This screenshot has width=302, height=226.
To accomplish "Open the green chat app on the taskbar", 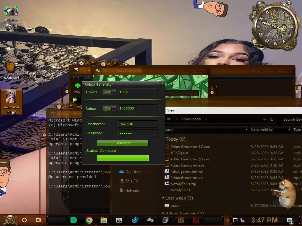I will click(73, 220).
